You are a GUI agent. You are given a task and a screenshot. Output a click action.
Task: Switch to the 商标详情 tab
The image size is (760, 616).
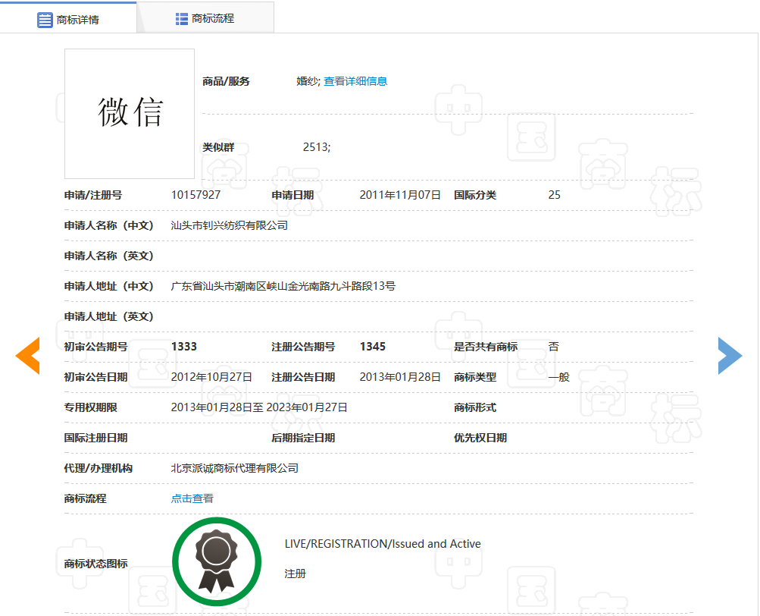tap(68, 18)
